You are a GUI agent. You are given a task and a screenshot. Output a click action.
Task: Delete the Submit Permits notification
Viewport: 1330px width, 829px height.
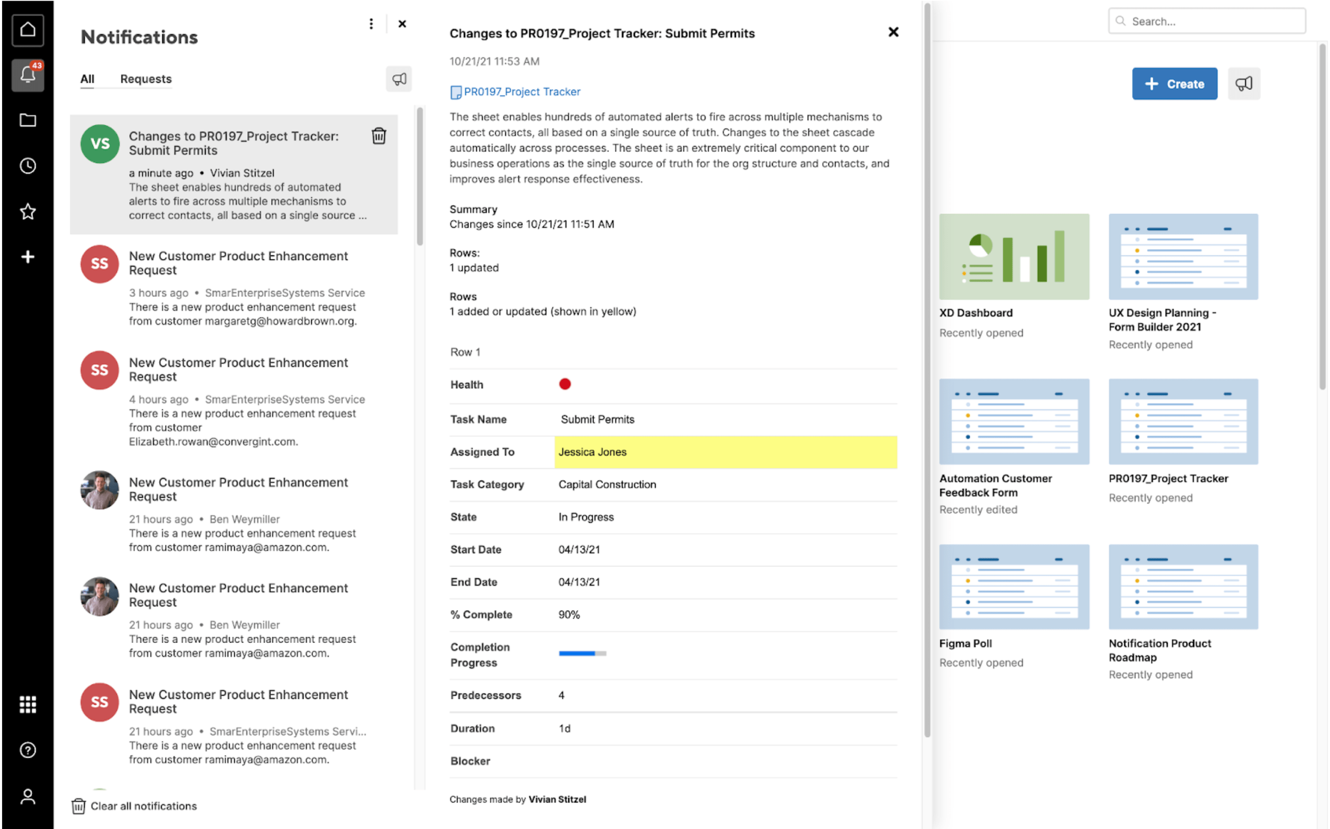[x=378, y=136]
